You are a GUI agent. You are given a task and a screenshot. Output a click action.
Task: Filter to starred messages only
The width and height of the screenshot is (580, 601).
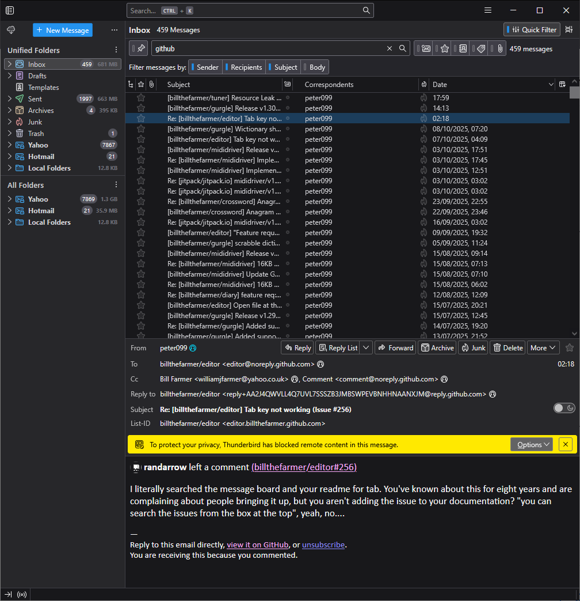[444, 49]
